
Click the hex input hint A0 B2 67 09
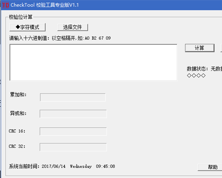[x=98, y=38]
